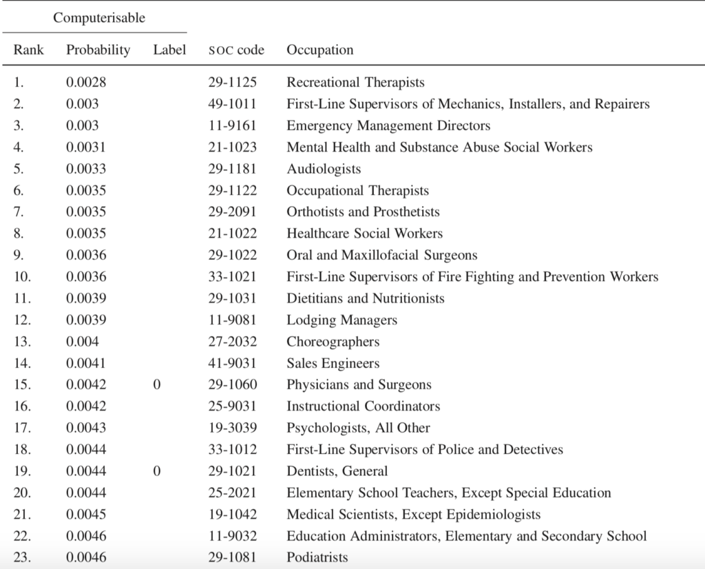Select Lodging Managers
705x569 pixels.
[342, 320]
